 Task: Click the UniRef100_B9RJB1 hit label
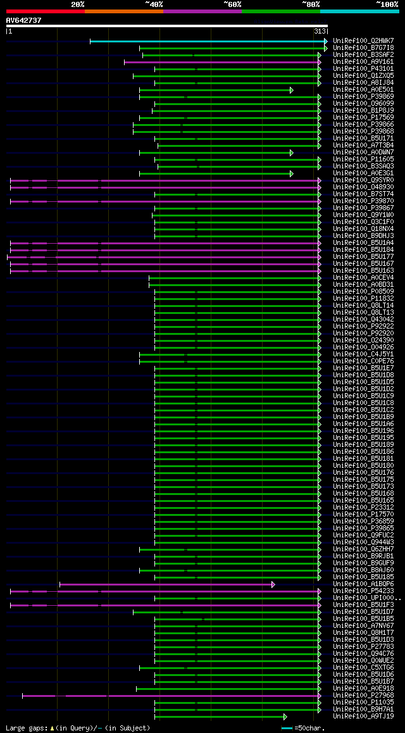[363, 556]
